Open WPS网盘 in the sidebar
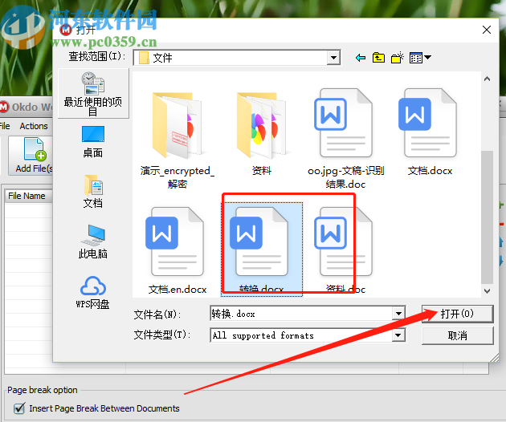506x422 pixels. [x=93, y=293]
